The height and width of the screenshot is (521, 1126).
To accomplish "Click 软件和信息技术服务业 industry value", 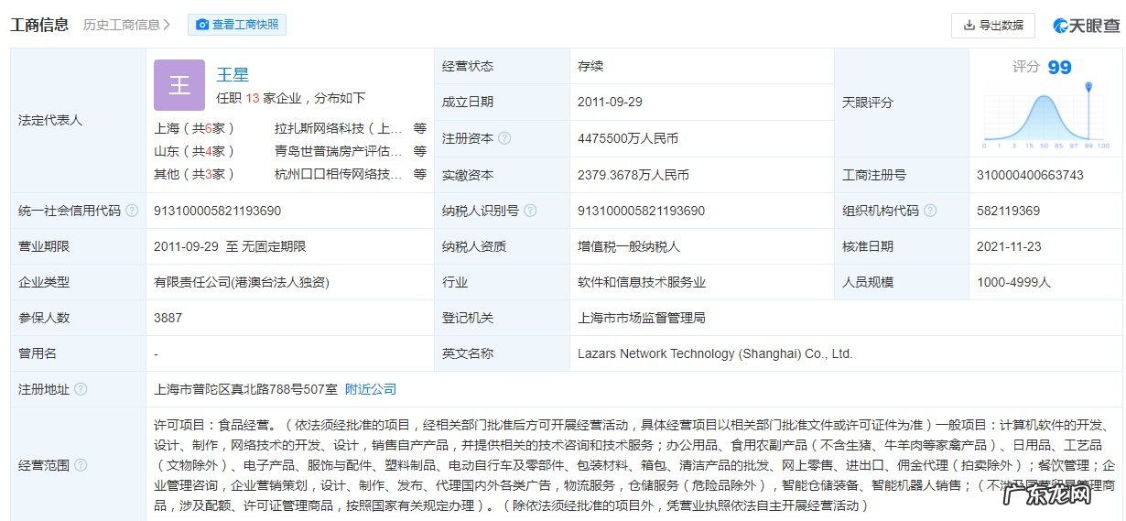I will (x=642, y=282).
